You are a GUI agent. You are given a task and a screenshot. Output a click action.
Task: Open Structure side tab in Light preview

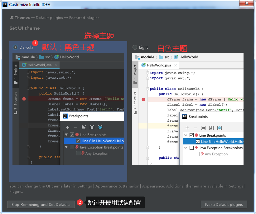tap(135, 103)
